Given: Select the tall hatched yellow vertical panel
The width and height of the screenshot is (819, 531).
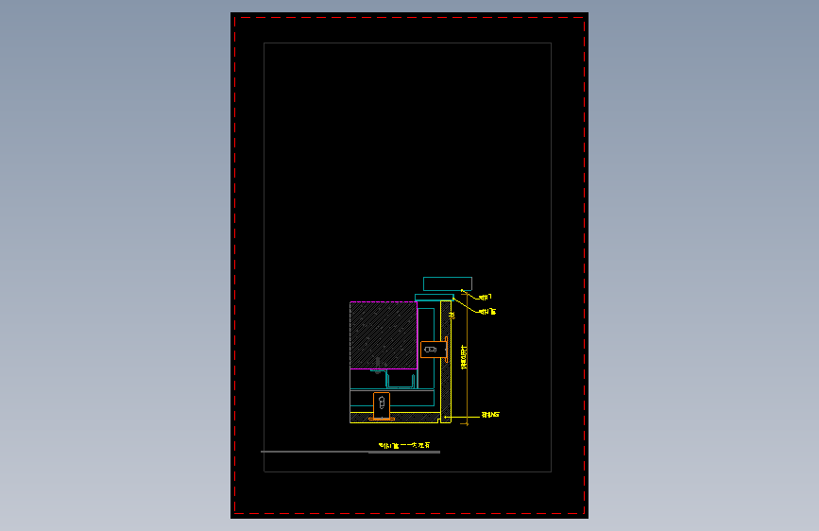Looking at the screenshot, I should tap(446, 361).
